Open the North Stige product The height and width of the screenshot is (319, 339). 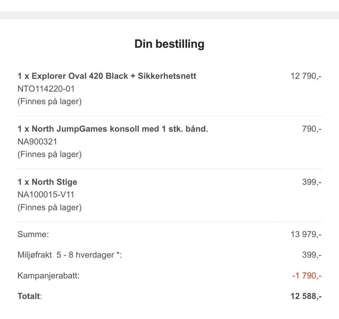pos(47,182)
